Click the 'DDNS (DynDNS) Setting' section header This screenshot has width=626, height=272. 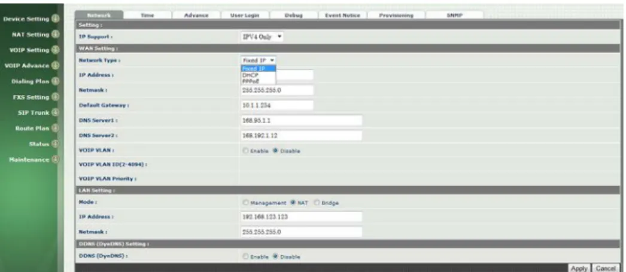[x=348, y=244]
